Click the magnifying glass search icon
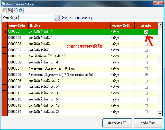 click(57, 18)
